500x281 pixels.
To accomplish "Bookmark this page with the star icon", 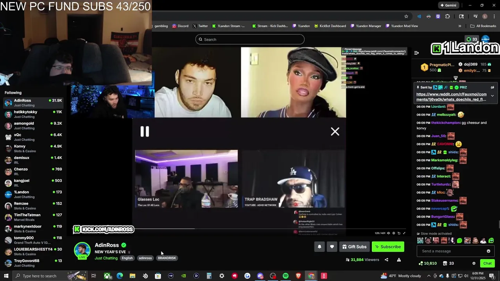I will pos(406,16).
